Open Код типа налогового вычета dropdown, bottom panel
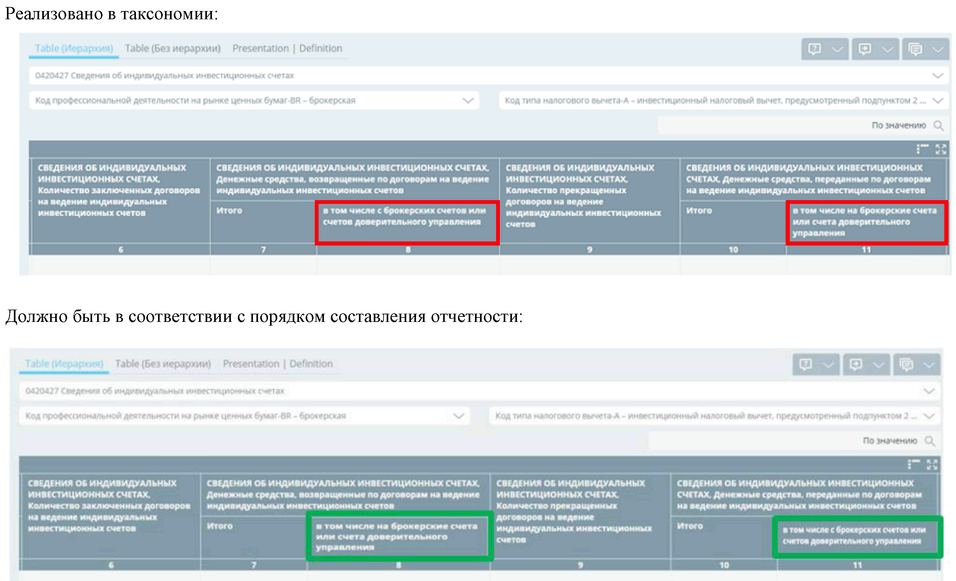 tap(715, 416)
